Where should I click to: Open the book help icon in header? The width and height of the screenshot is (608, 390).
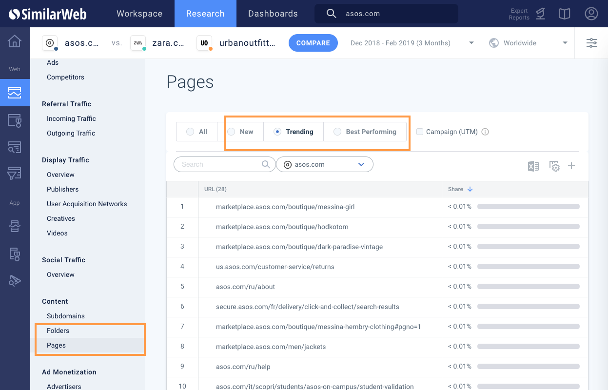click(x=565, y=14)
